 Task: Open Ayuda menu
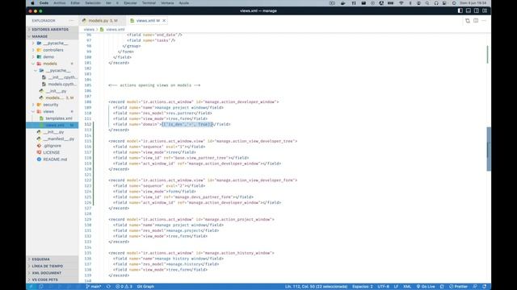(x=184, y=3)
